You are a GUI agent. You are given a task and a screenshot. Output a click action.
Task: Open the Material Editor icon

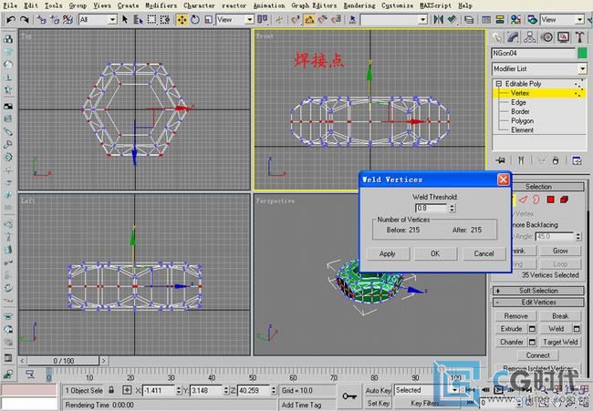tap(515, 19)
